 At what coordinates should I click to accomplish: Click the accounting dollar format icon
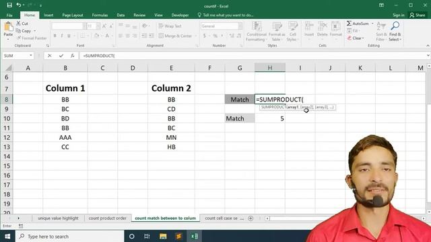point(205,36)
